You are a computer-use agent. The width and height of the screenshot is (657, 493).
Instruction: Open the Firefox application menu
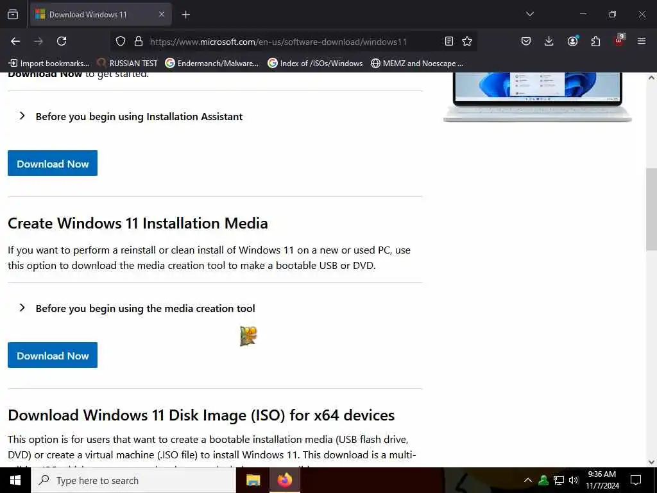[642, 41]
